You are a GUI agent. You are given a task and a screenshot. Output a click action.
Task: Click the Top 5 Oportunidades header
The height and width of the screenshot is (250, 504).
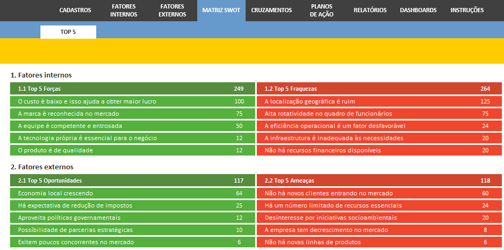click(x=131, y=180)
